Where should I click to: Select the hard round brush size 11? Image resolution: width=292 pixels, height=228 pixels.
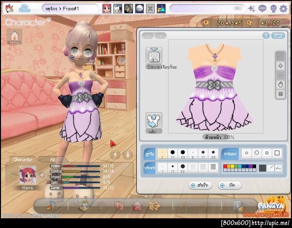pos(173,154)
